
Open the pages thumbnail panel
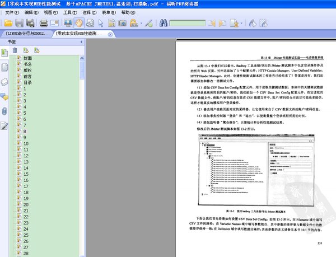[x=5, y=67]
